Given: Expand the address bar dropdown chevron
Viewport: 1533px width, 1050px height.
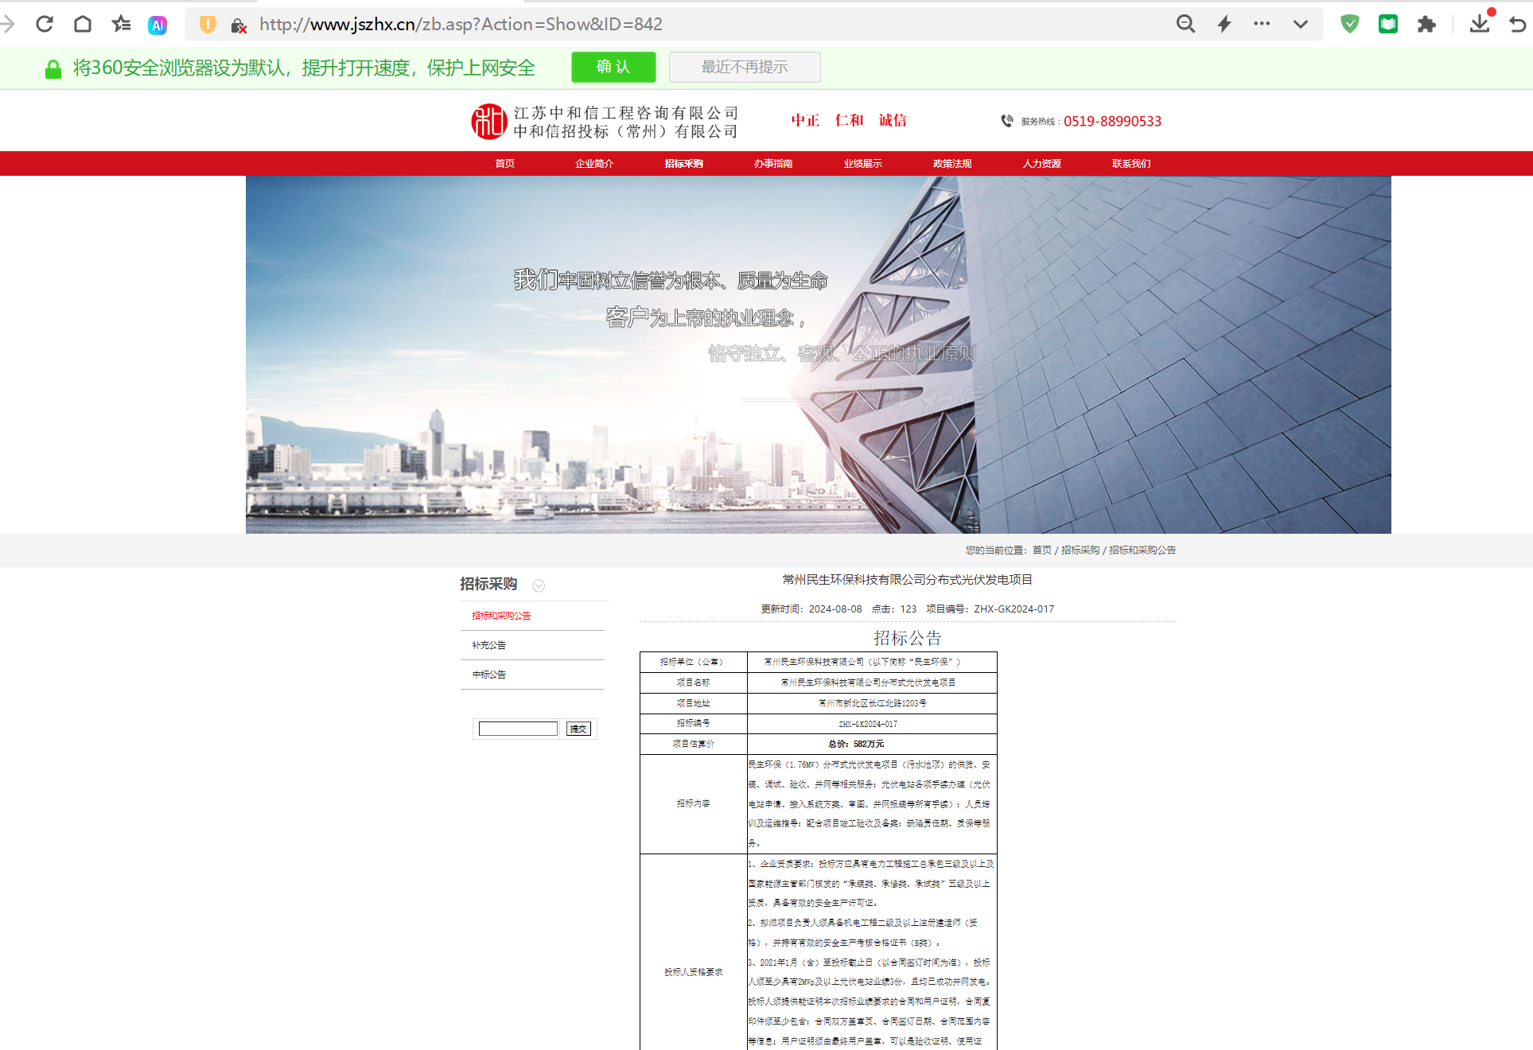Looking at the screenshot, I should click(x=1301, y=24).
